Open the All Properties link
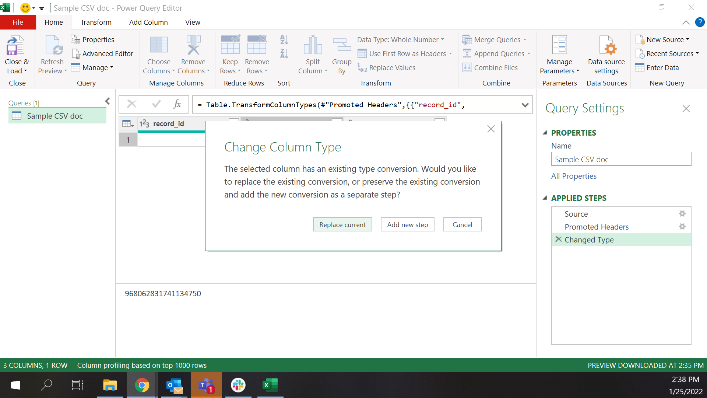Image resolution: width=707 pixels, height=398 pixels. click(574, 176)
